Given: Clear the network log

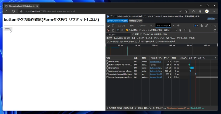Looking at the screenshot, I should tap(113, 30).
